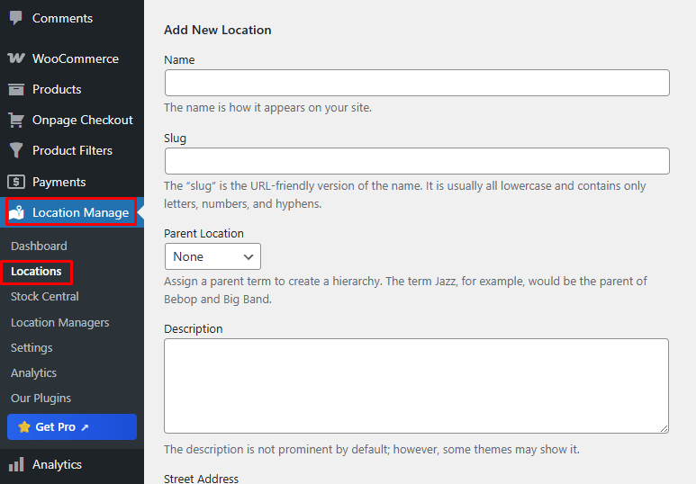Click the WooCommerce logo icon
The image size is (696, 484).
[x=16, y=58]
